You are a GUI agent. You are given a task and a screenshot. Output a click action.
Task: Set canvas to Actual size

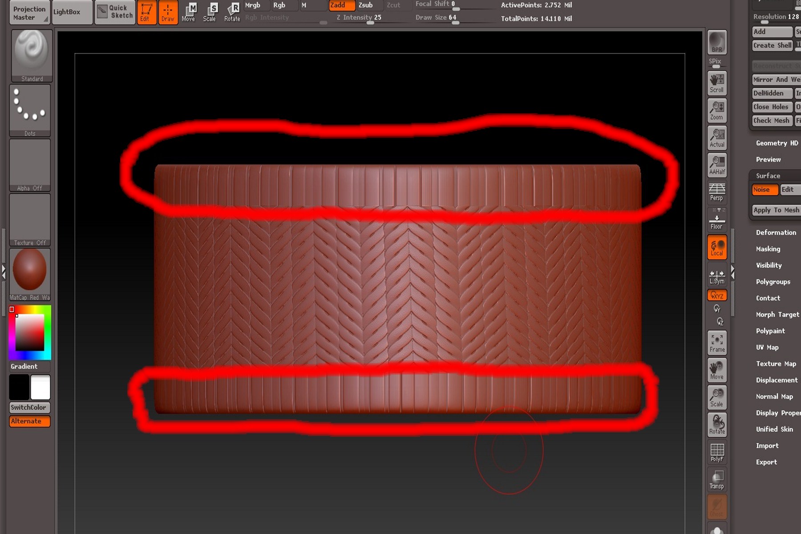tap(717, 138)
